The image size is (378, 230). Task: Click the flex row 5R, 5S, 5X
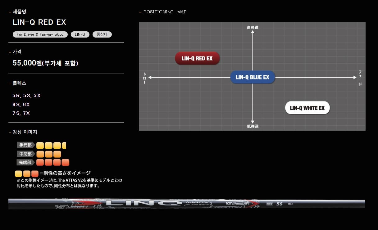click(26, 96)
